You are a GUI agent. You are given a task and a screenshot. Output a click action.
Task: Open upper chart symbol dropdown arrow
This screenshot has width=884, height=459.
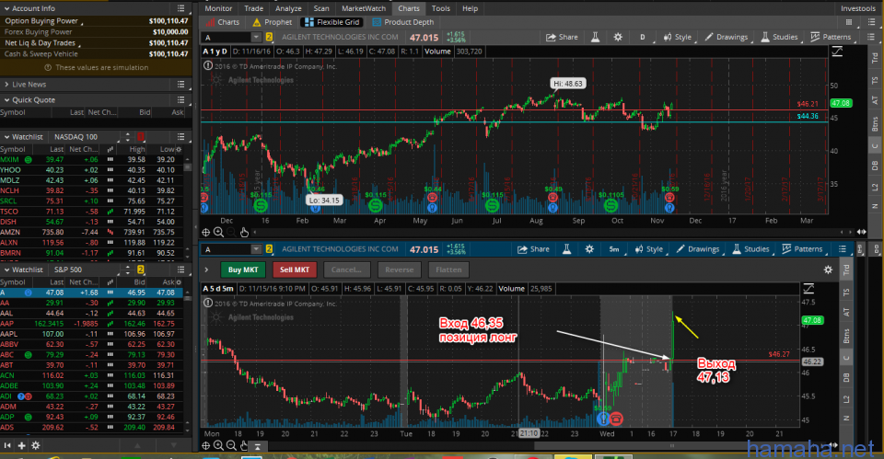click(256, 37)
